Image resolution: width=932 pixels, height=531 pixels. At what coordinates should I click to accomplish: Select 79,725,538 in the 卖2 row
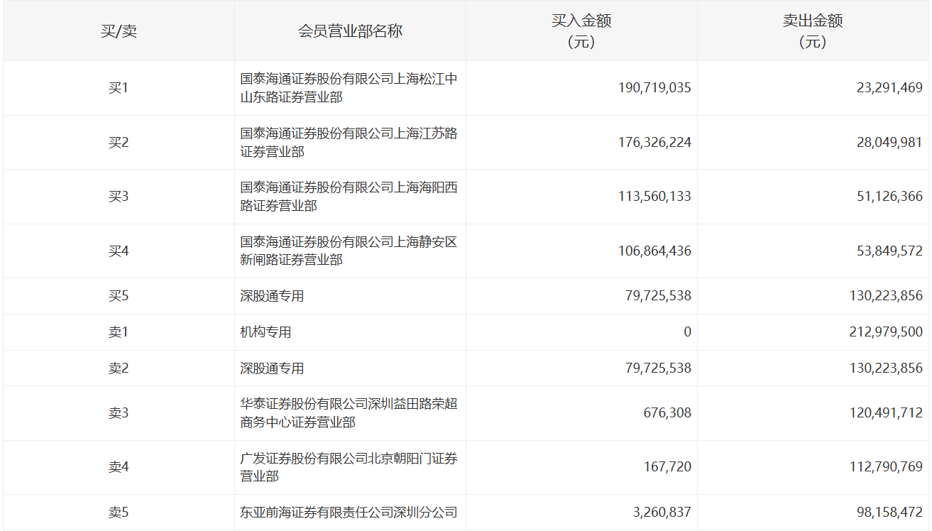[658, 368]
